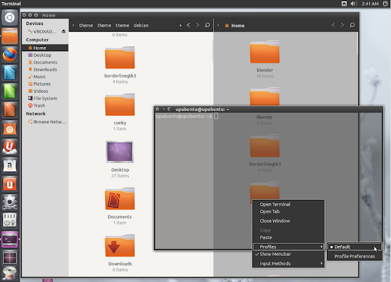Search in left file pane
This screenshot has height=282, width=391.
(x=207, y=25)
